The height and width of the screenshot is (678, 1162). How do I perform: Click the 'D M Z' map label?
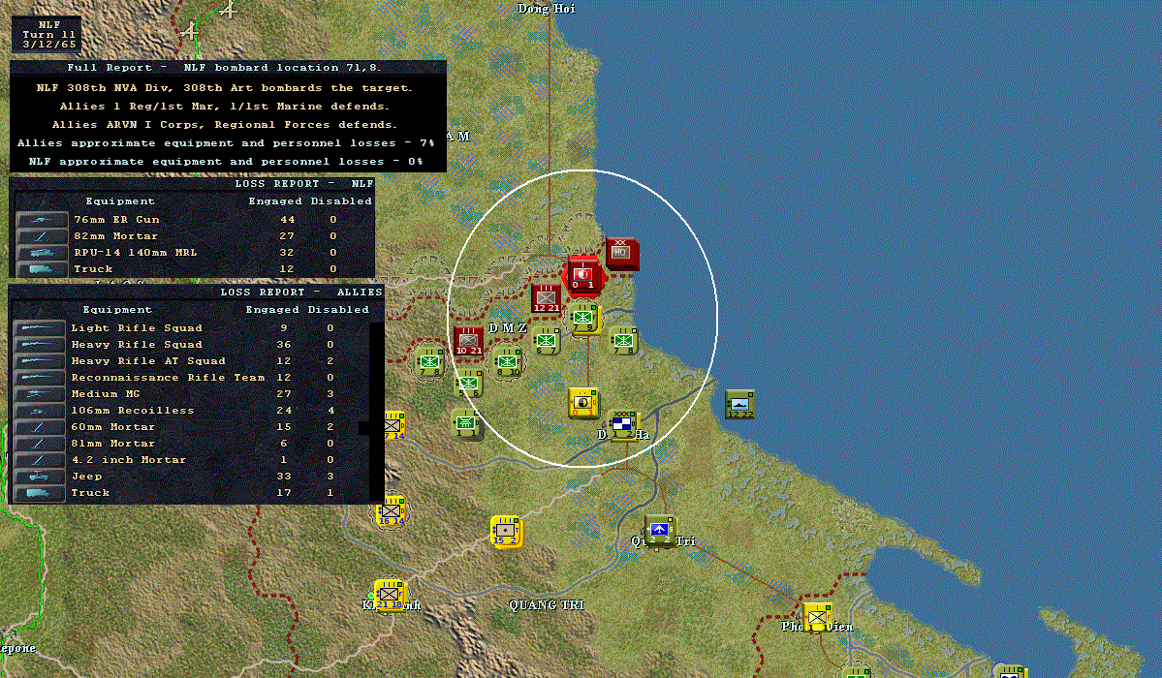(x=508, y=327)
